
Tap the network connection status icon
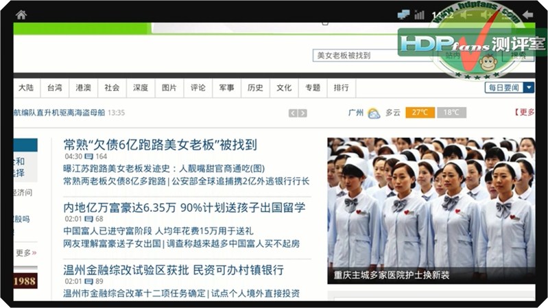[x=403, y=14]
